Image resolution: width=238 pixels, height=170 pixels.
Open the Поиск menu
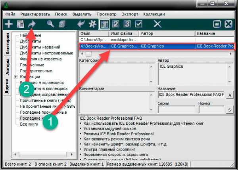[61, 14]
